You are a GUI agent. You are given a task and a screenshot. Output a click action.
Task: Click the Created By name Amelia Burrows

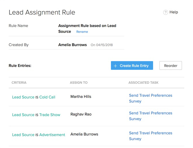(73, 45)
